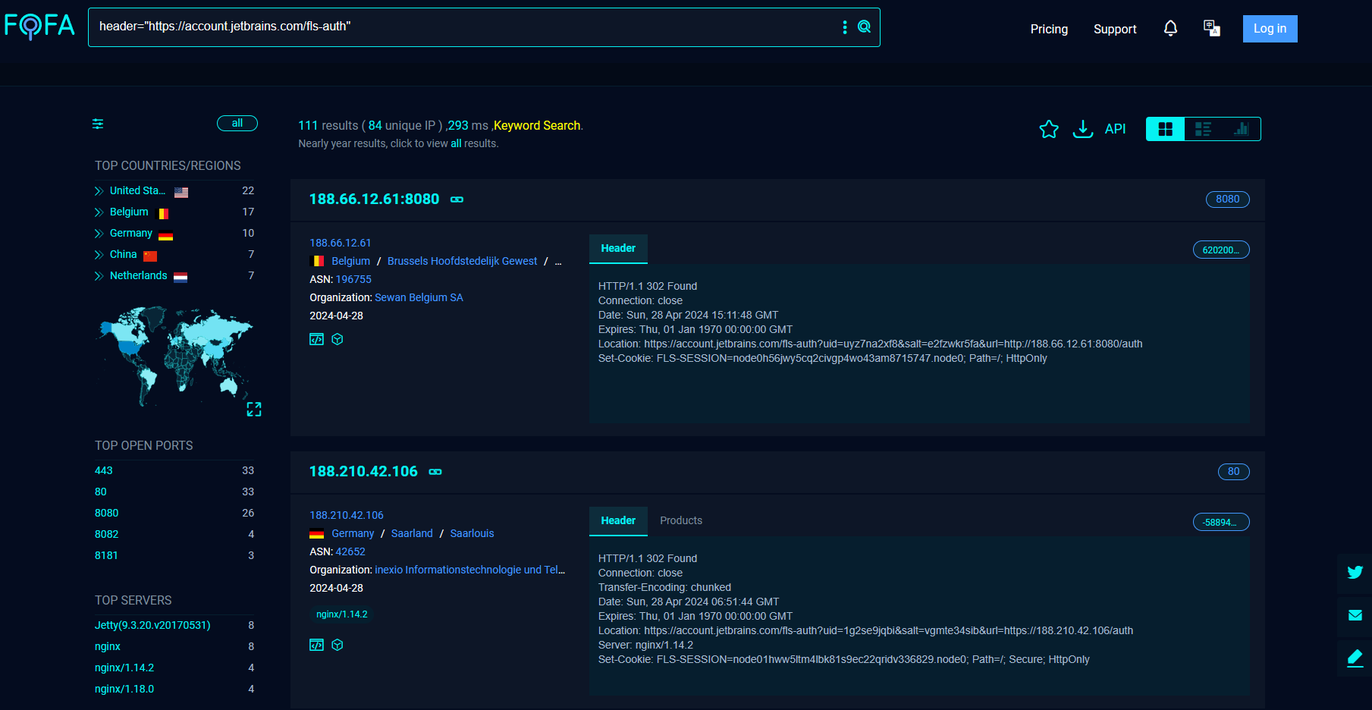
Task: Click the search magnifier icon
Action: pos(864,27)
